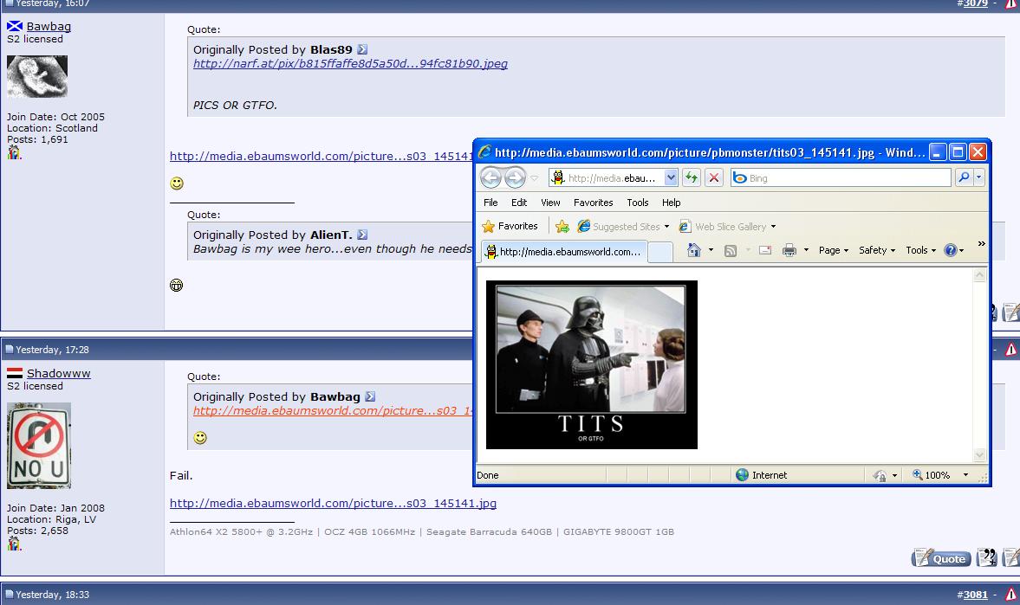
Task: Open the Favorites menu in menu bar
Action: tap(594, 203)
